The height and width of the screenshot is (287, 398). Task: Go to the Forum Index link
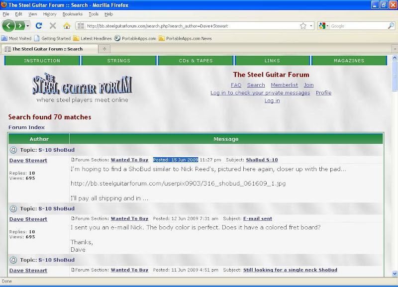(26, 127)
